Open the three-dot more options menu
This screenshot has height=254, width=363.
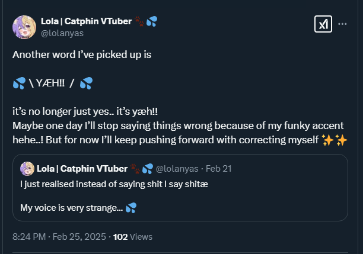[x=342, y=24]
